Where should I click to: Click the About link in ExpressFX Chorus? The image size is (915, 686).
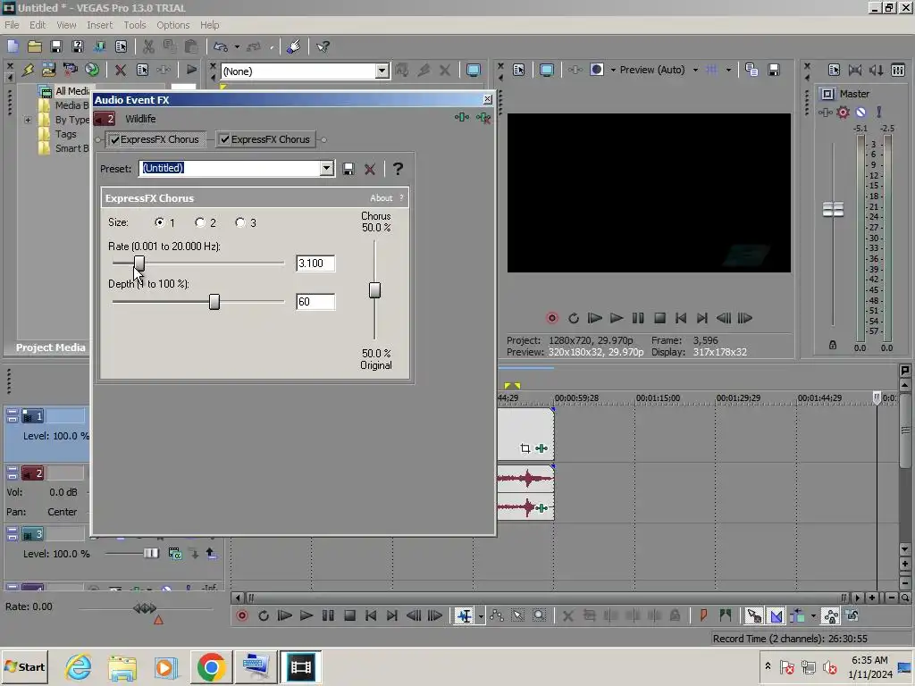(x=381, y=198)
